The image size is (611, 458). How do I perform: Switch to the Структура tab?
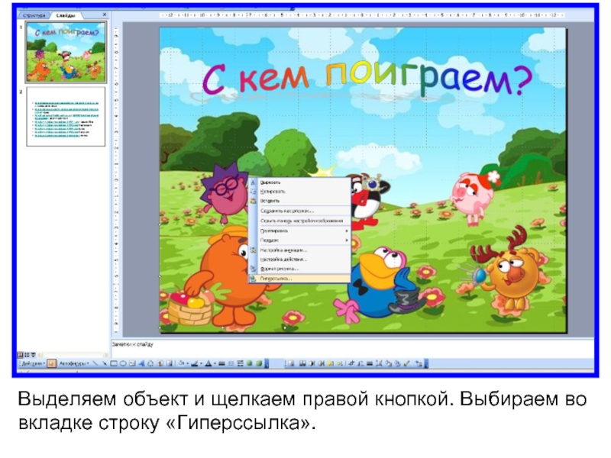(x=34, y=15)
